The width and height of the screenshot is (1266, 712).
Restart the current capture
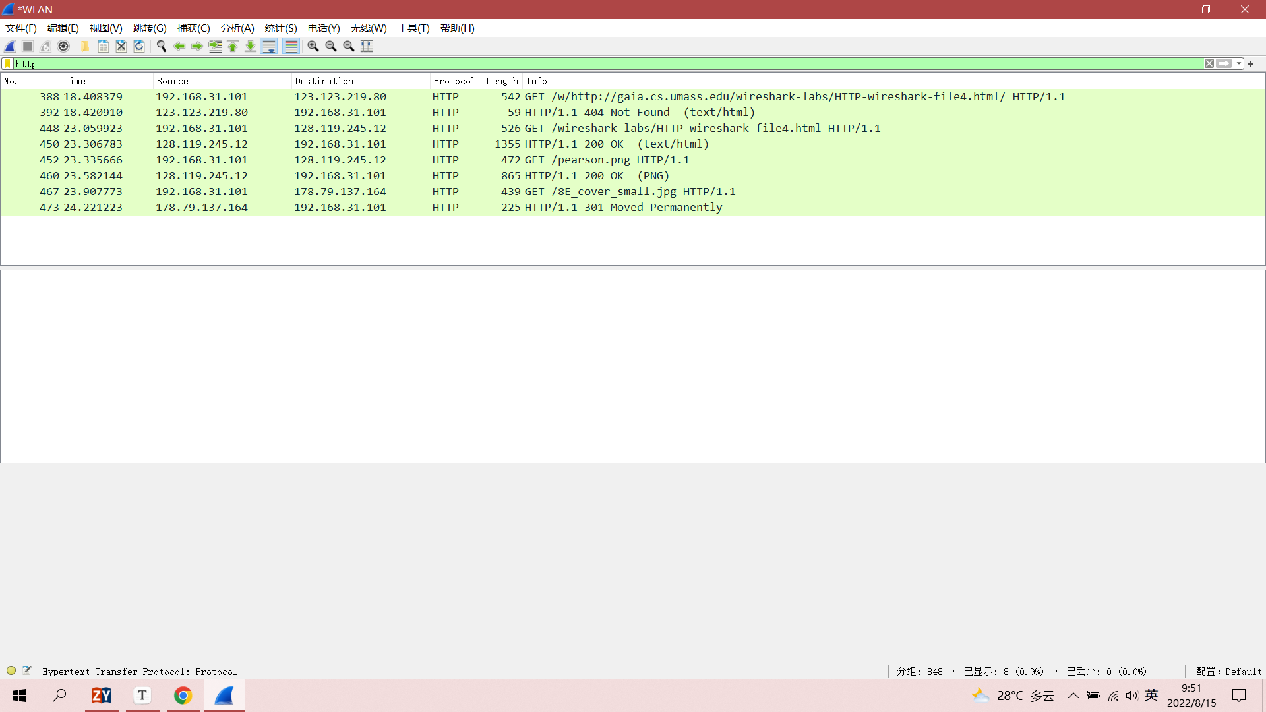pos(45,46)
